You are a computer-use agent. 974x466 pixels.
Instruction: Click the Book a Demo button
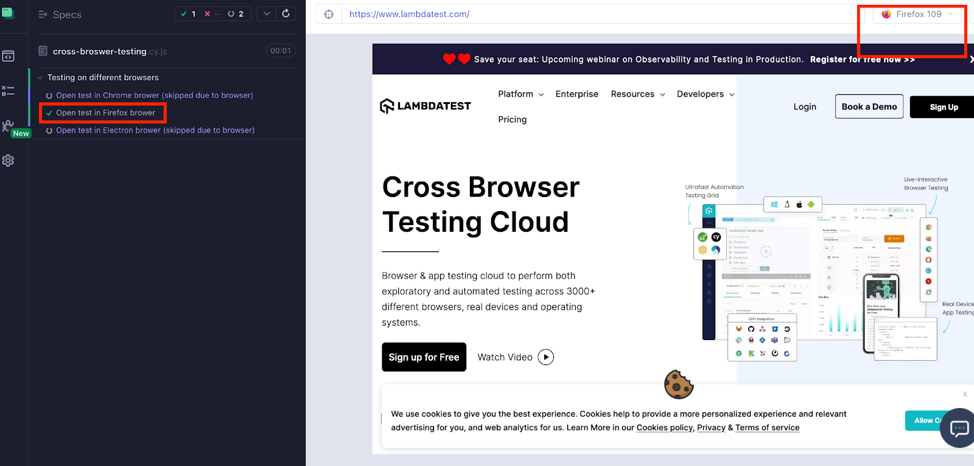click(869, 107)
